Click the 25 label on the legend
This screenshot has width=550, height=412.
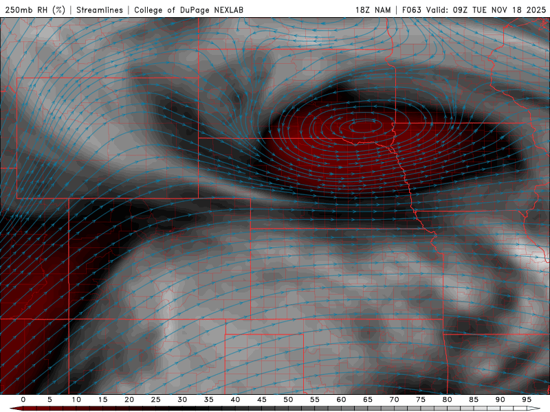click(156, 400)
